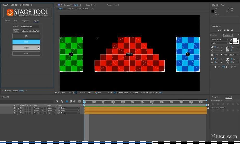Viewport: 240px width, 144px height.
Task: Open the Graph Editor icon
Action: [x=79, y=101]
